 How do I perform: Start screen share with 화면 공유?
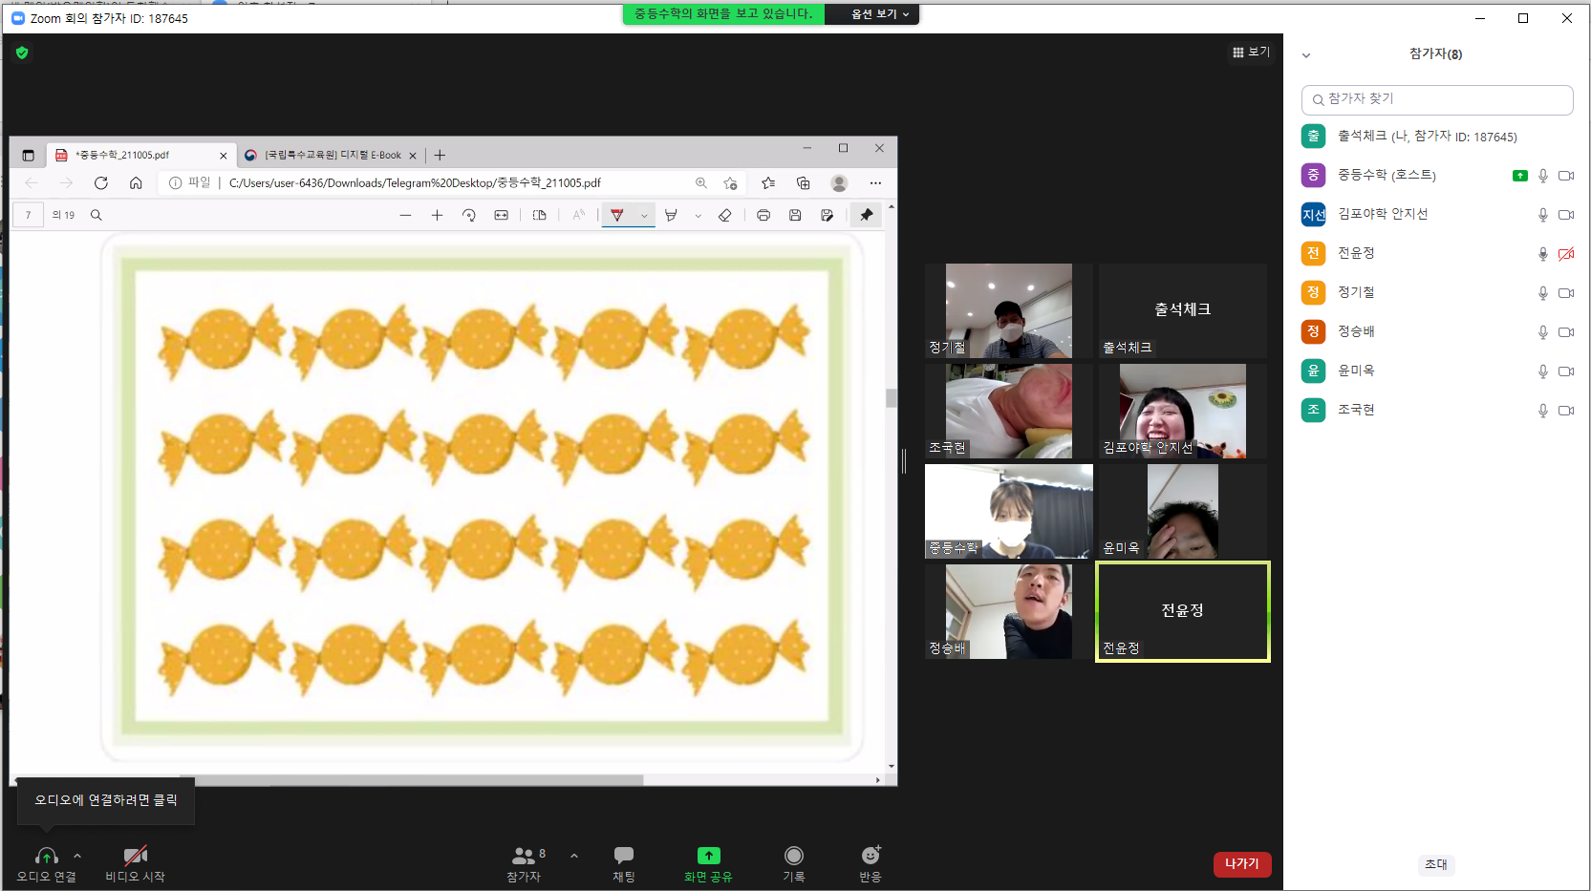click(708, 863)
